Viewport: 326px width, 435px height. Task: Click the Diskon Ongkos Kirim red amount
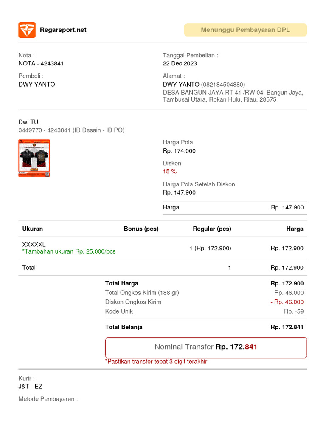pos(287,302)
